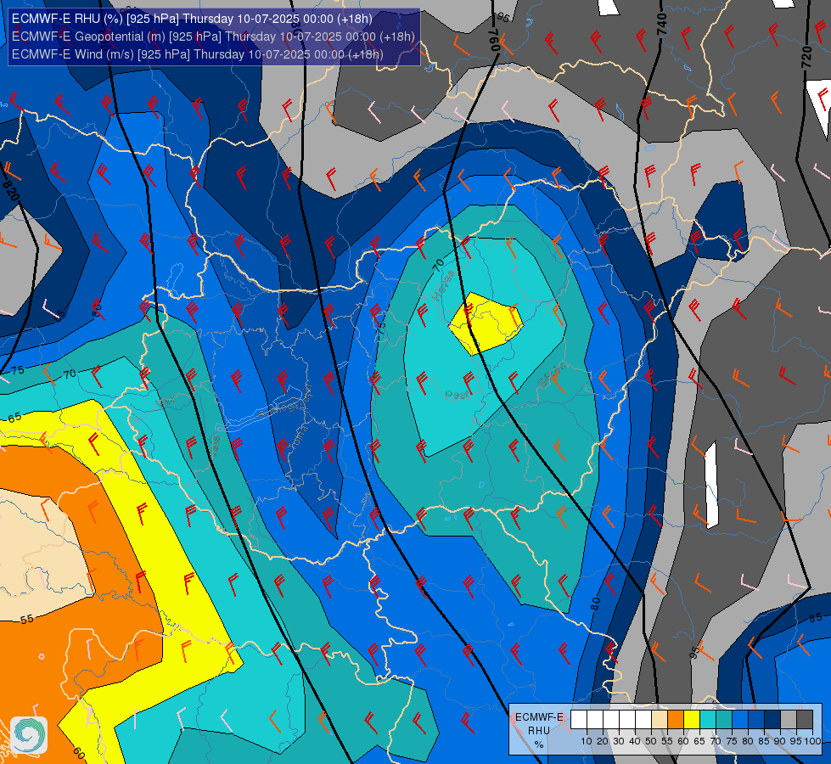Click the legend's RHU label
The image size is (831, 764).
539,731
